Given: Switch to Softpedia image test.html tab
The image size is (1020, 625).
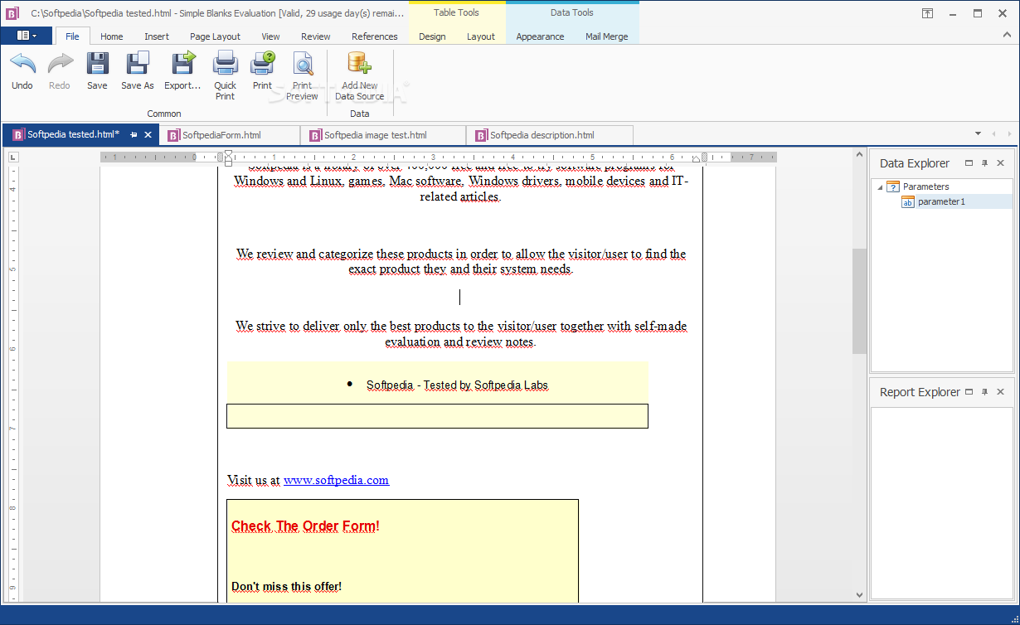Looking at the screenshot, I should [x=383, y=135].
